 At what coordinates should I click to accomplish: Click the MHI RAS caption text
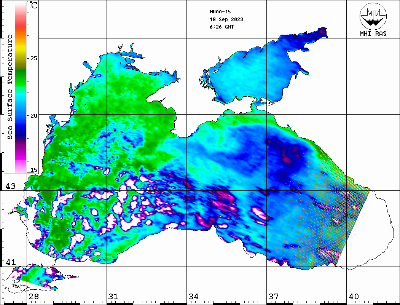tap(373, 34)
